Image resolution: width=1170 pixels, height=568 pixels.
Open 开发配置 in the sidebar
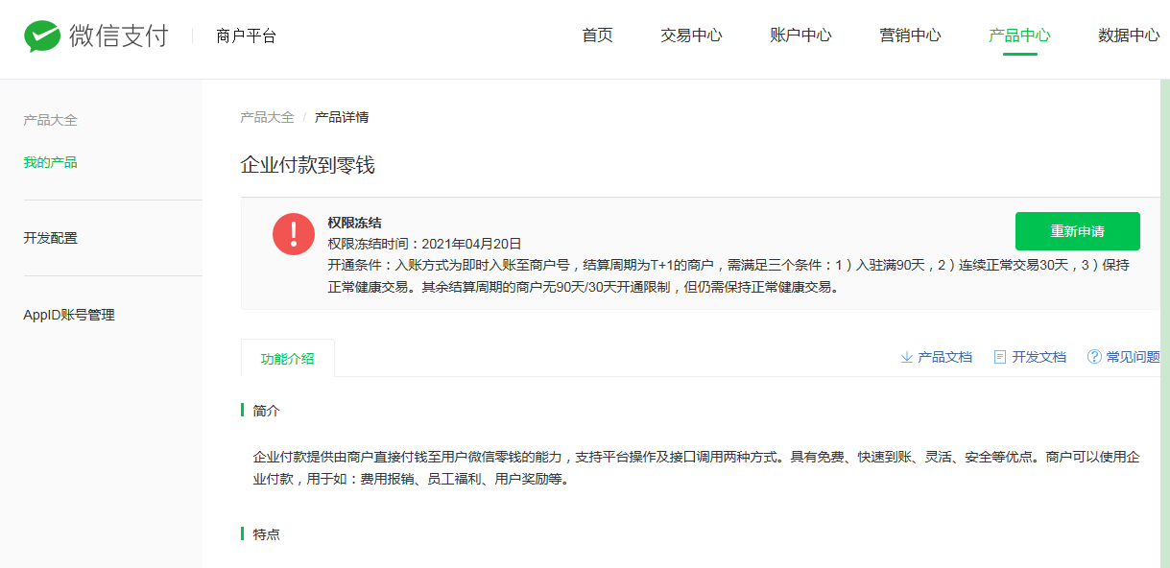tap(50, 238)
